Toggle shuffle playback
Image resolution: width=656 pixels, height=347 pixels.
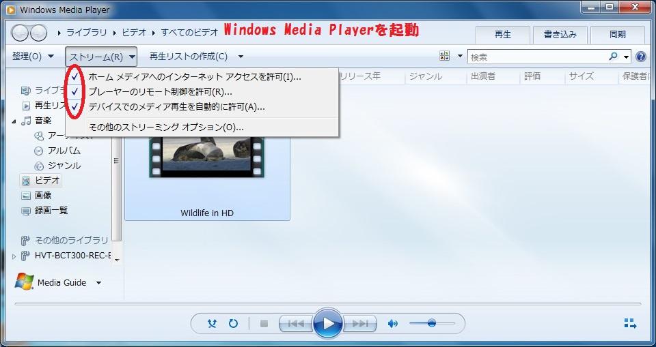(212, 323)
